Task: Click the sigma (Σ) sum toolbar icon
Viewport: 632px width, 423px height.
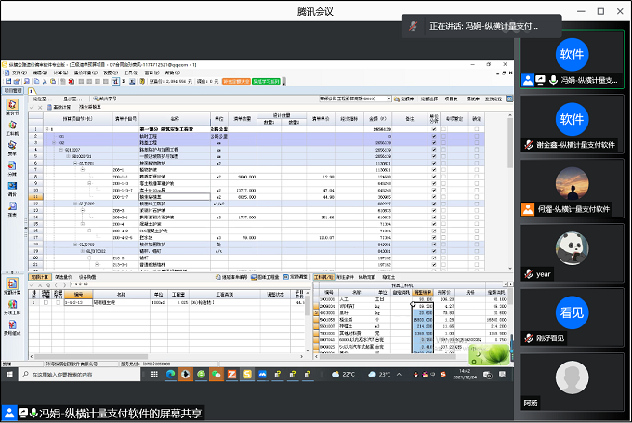Action: [x=124, y=82]
